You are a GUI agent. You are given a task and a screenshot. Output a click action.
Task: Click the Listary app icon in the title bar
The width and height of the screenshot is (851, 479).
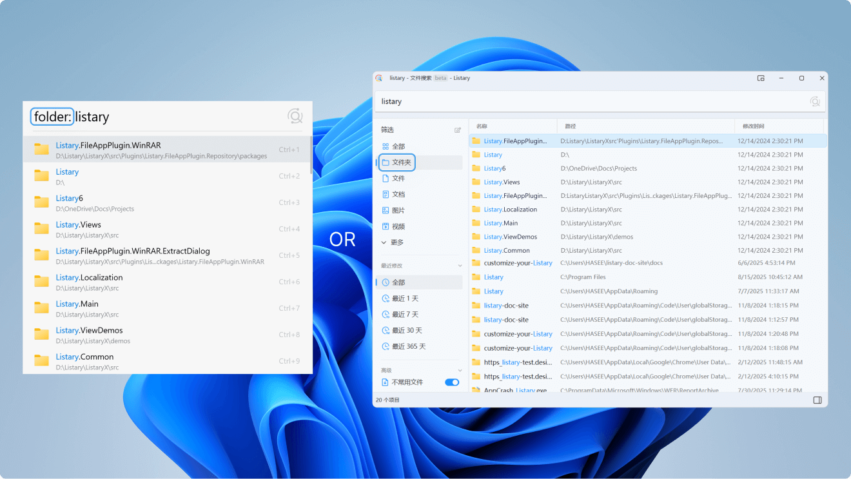[379, 78]
